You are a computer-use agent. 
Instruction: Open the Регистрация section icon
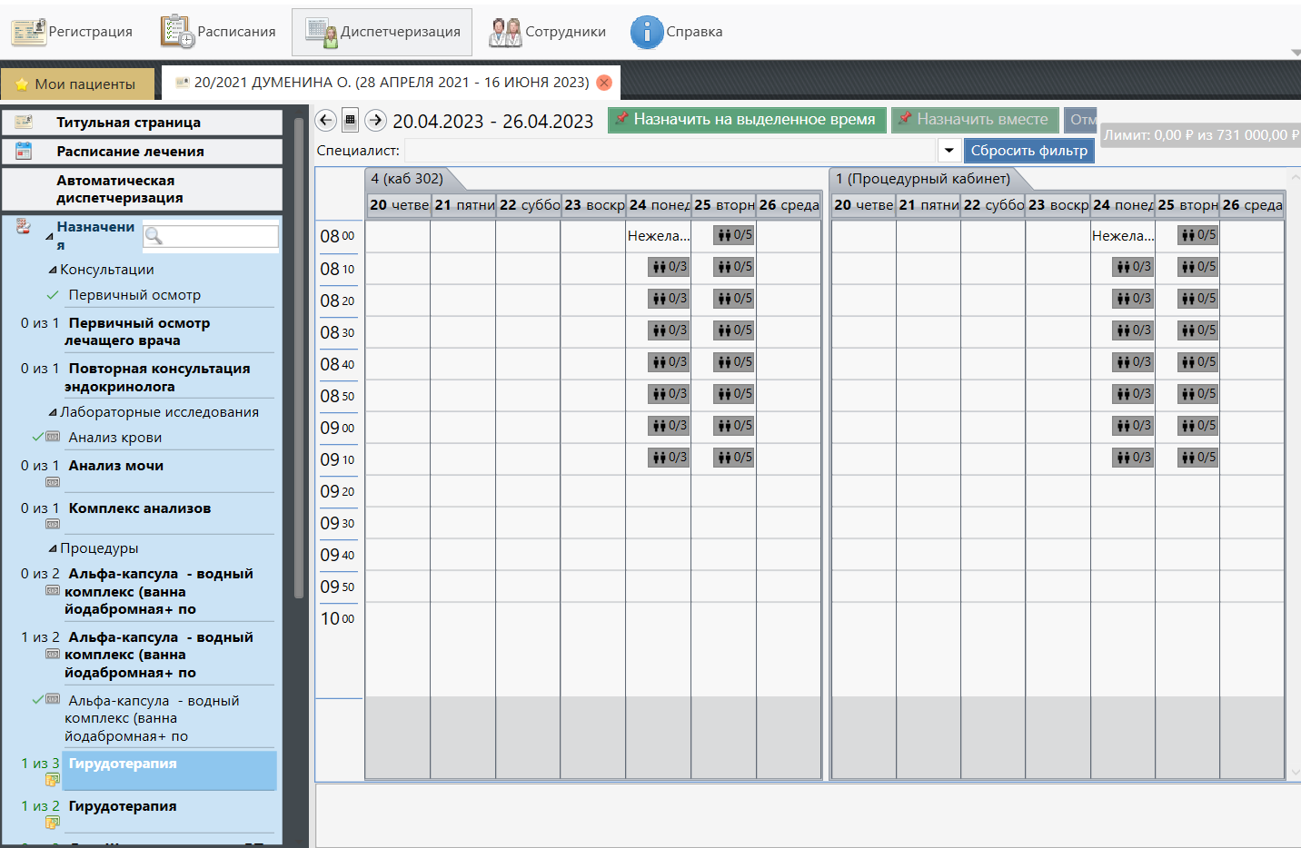(x=29, y=32)
